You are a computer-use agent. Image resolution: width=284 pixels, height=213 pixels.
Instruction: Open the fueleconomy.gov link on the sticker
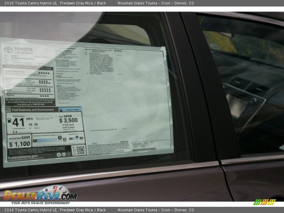[x=22, y=156]
